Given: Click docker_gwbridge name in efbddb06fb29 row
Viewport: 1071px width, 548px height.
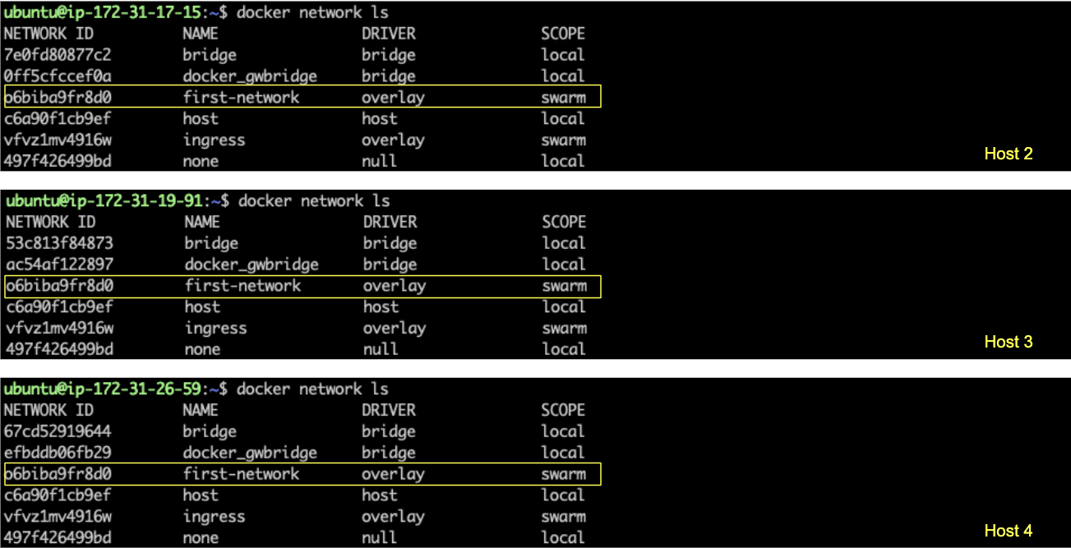Looking at the screenshot, I should coord(250,453).
